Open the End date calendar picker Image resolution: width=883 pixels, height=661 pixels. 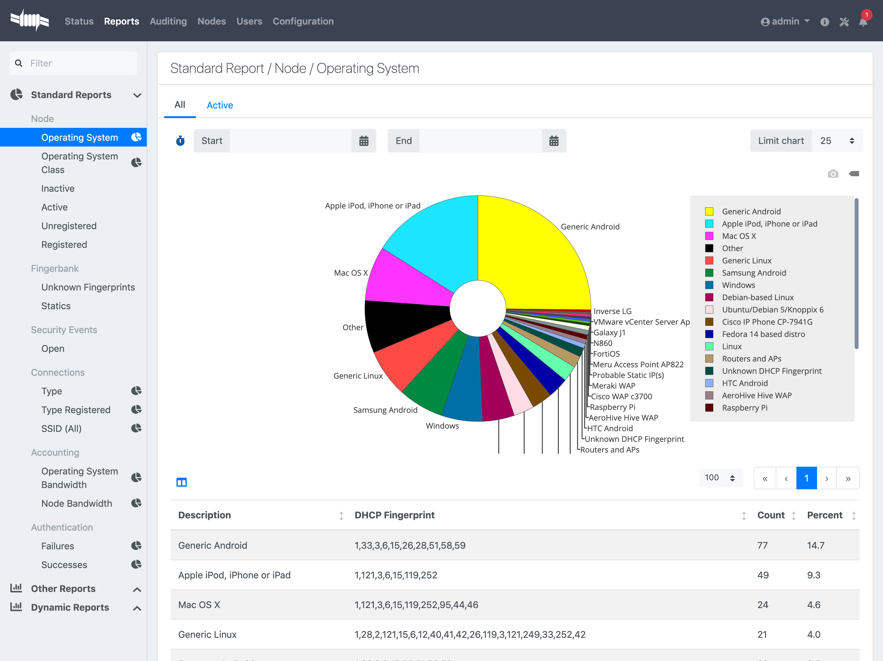coord(554,141)
